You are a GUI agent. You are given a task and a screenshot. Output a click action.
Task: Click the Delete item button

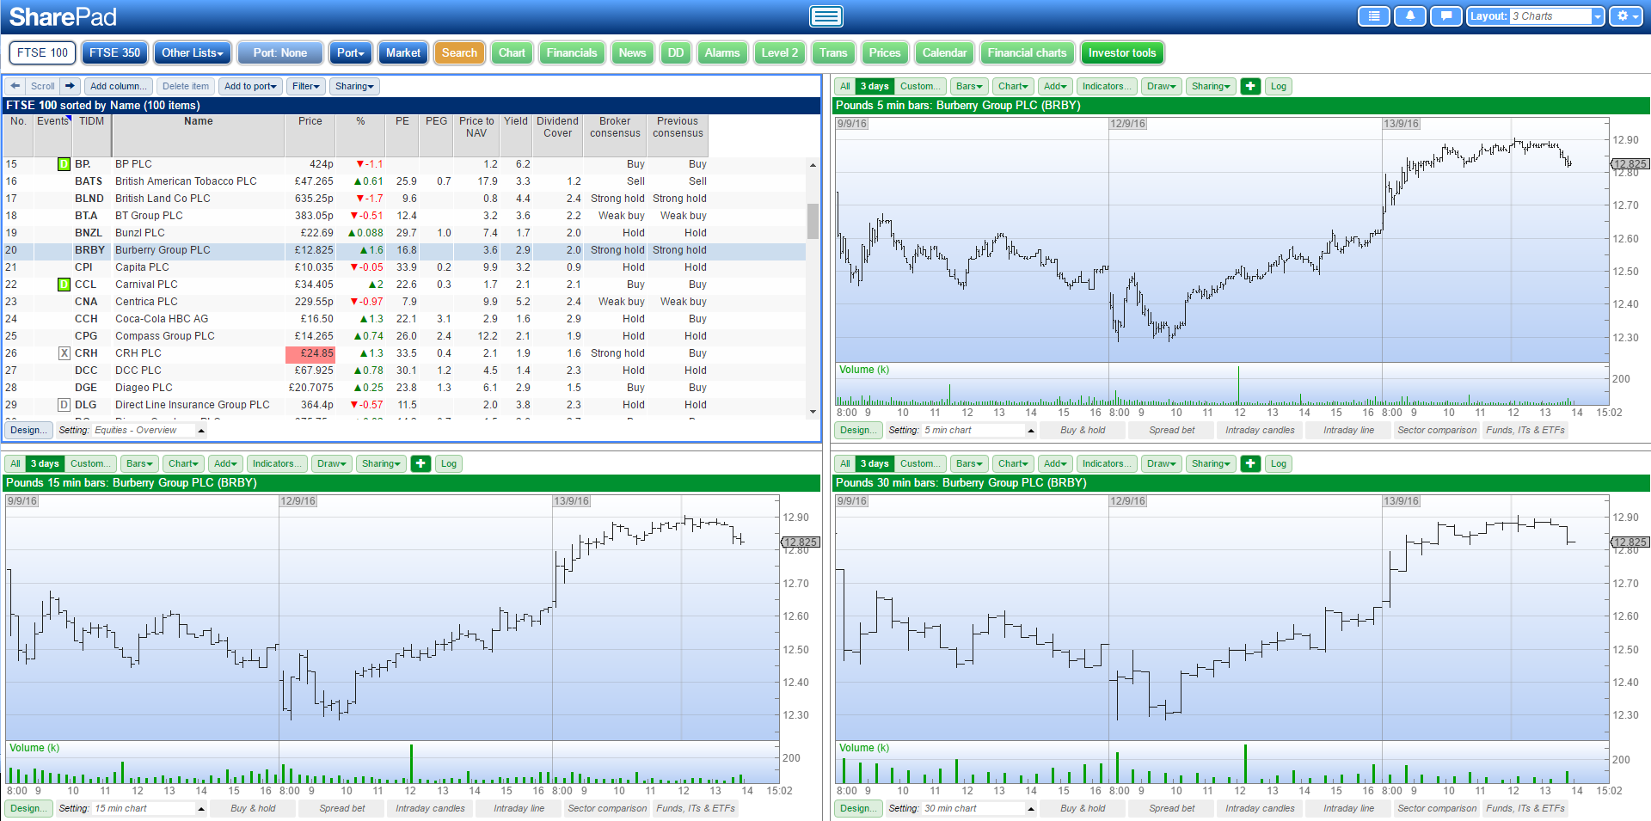[186, 86]
